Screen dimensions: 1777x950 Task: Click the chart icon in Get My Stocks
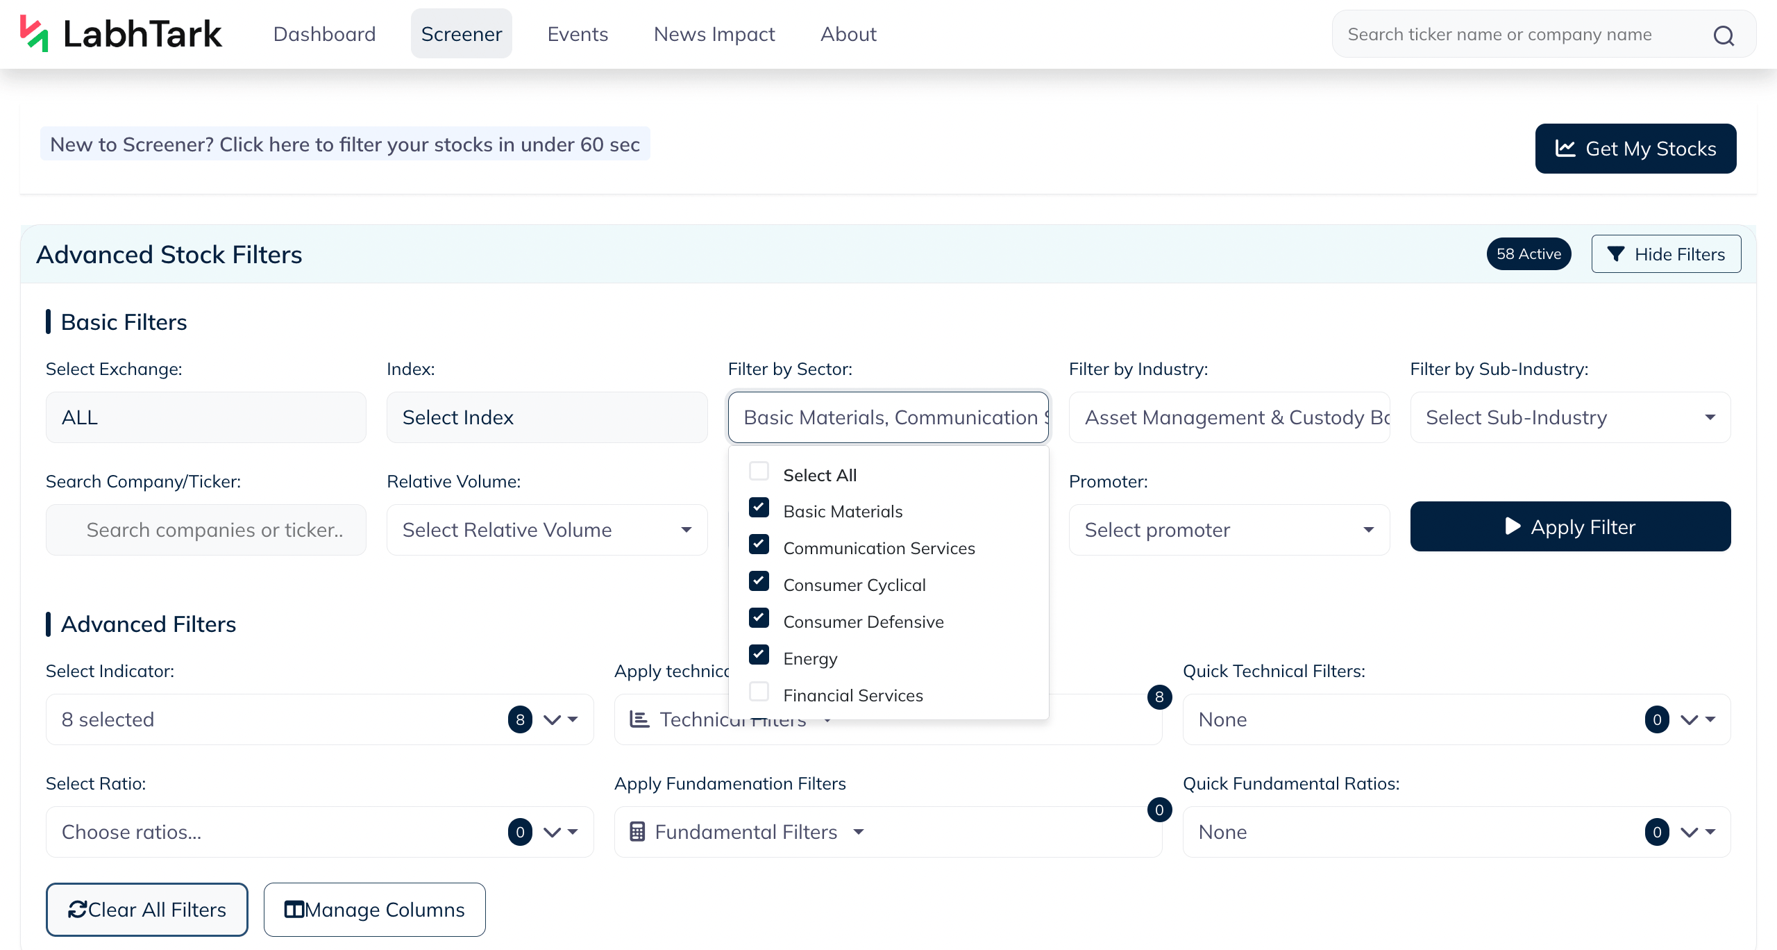pos(1565,148)
